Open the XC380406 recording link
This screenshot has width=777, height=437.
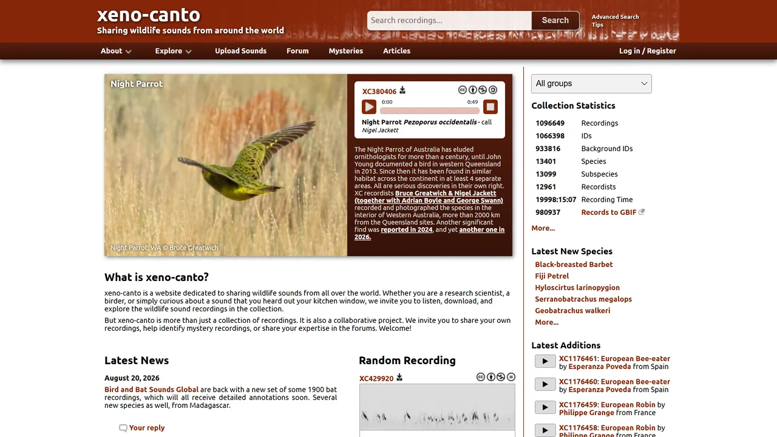[x=379, y=92]
